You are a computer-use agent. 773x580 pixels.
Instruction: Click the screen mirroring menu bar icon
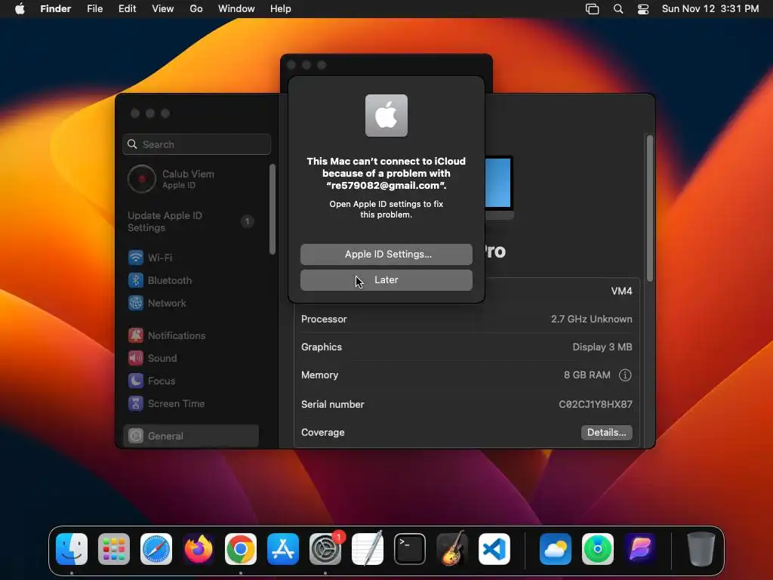click(592, 9)
